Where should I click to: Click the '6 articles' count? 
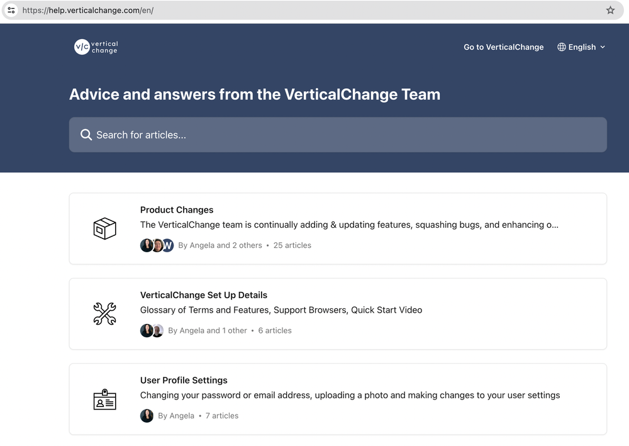click(x=275, y=330)
